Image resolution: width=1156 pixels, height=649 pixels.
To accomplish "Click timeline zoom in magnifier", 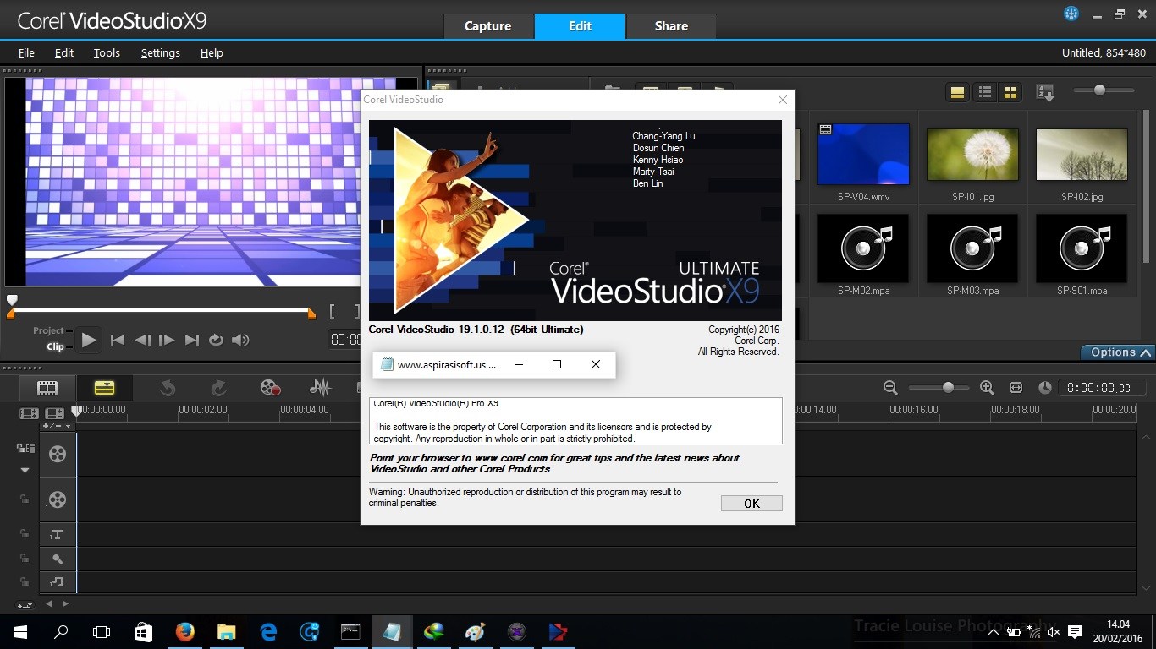I will pos(987,387).
